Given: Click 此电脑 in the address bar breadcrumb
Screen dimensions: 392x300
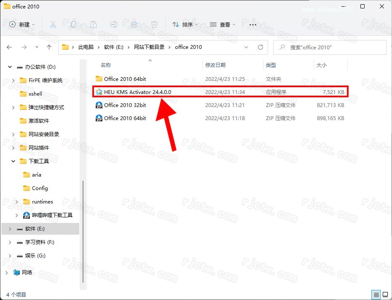Looking at the screenshot, I should click(x=87, y=47).
